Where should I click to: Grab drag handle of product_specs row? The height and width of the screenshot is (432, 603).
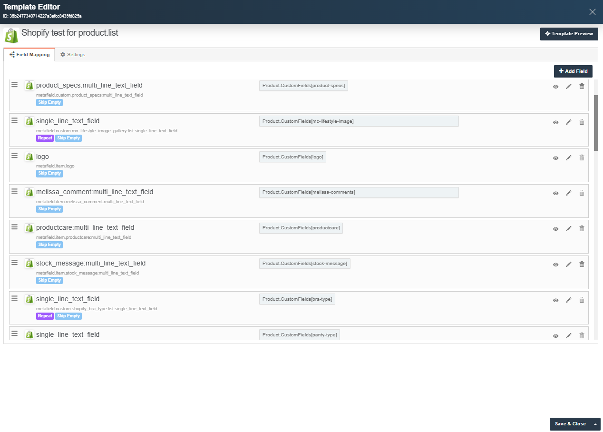15,85
